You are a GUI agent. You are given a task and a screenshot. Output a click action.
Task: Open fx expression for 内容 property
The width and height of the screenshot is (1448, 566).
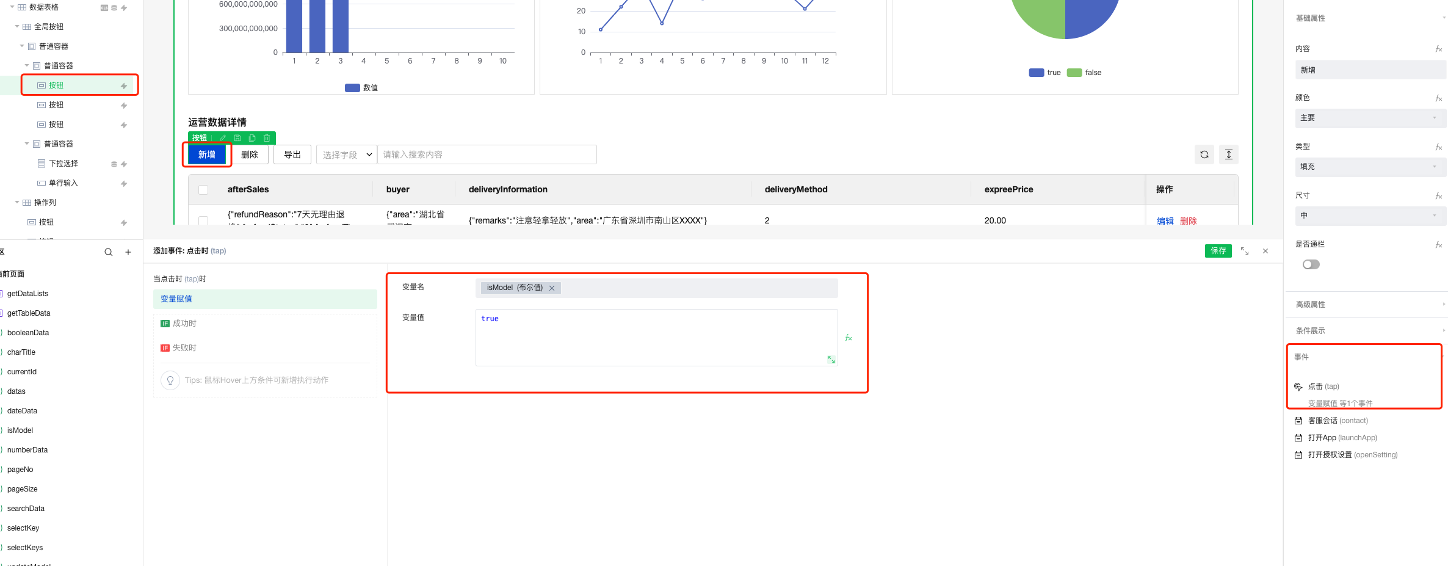[1439, 49]
